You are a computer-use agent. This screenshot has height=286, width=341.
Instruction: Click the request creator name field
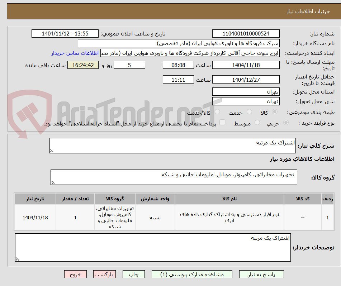(190, 53)
